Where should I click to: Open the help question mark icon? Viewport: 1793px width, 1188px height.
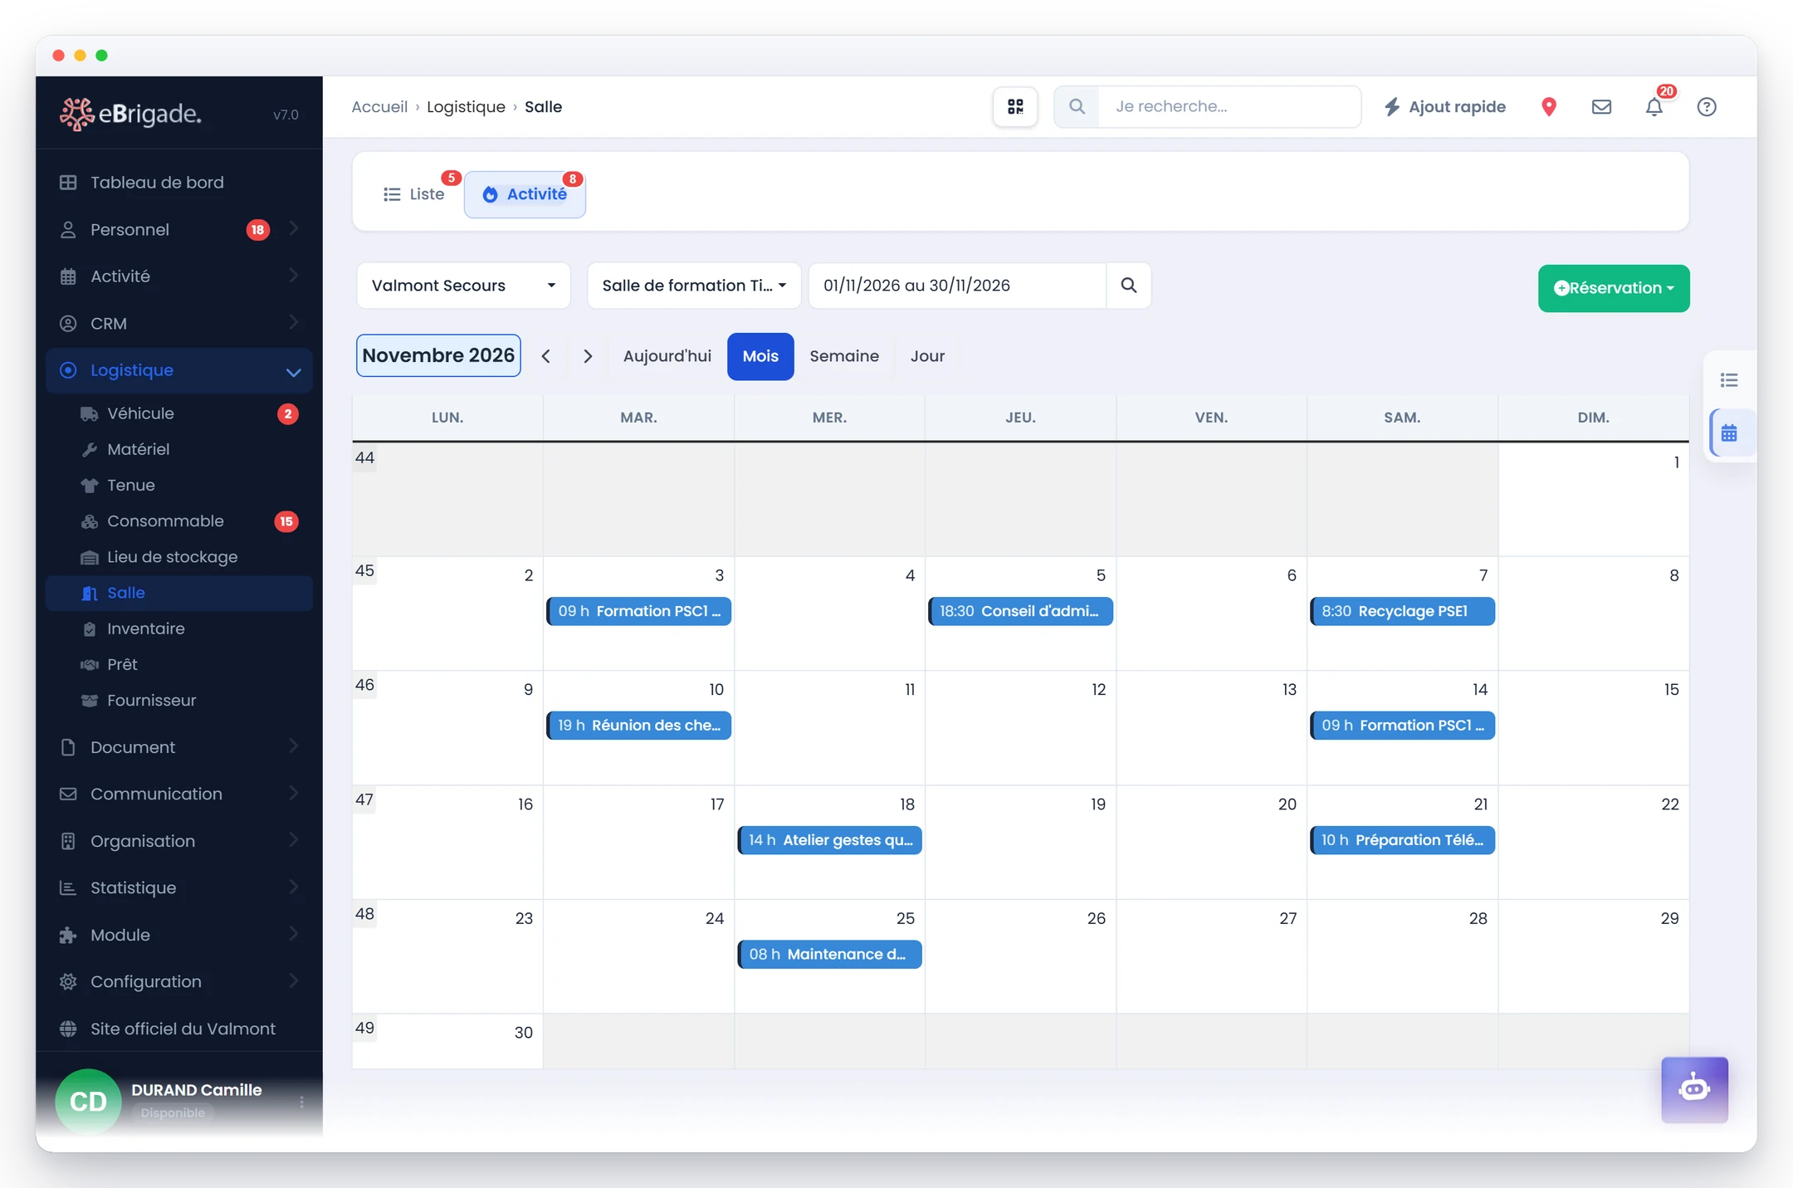click(x=1707, y=106)
